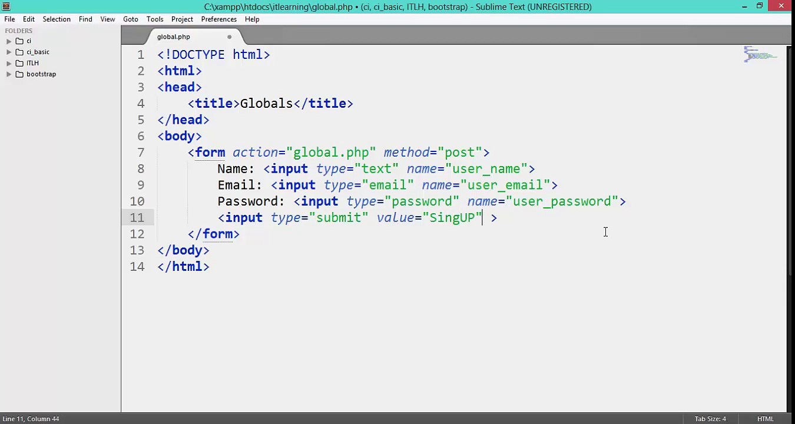Screen dimensions: 795x424
Task: Click the minimap code preview
Action: [760, 55]
